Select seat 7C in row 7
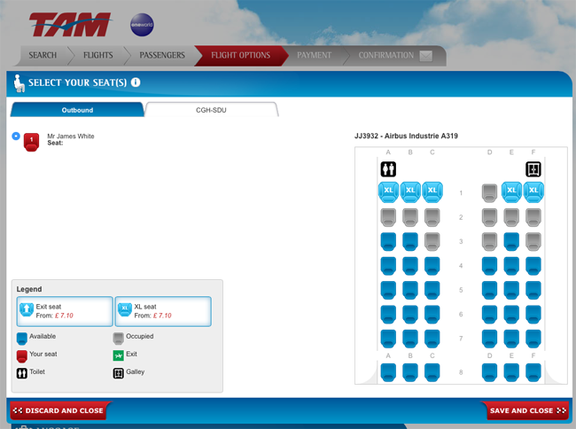 (432, 339)
